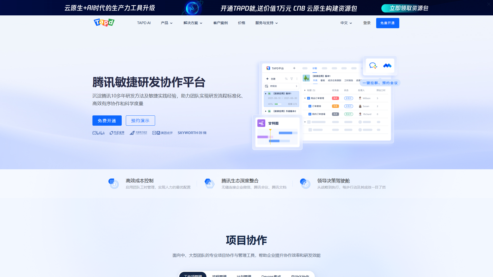The width and height of the screenshot is (493, 277).
Task: Select the 看板 tab in the preview
Action: tap(323, 81)
